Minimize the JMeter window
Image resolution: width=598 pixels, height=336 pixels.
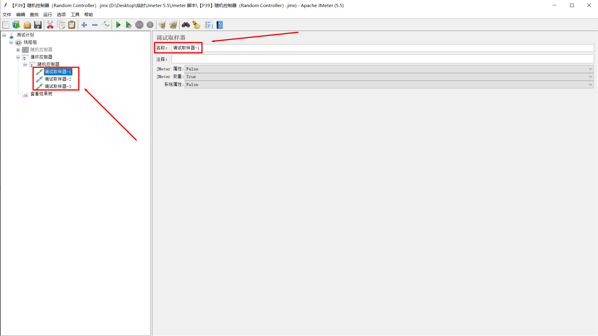[555, 5]
